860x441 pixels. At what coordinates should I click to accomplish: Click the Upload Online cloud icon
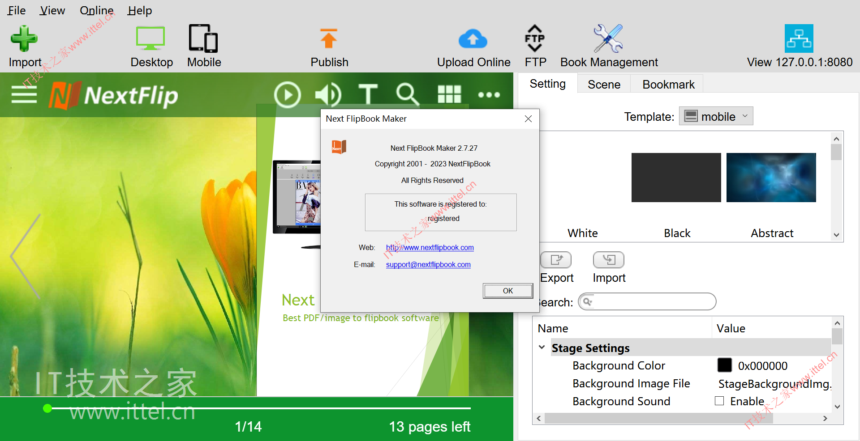pos(473,39)
